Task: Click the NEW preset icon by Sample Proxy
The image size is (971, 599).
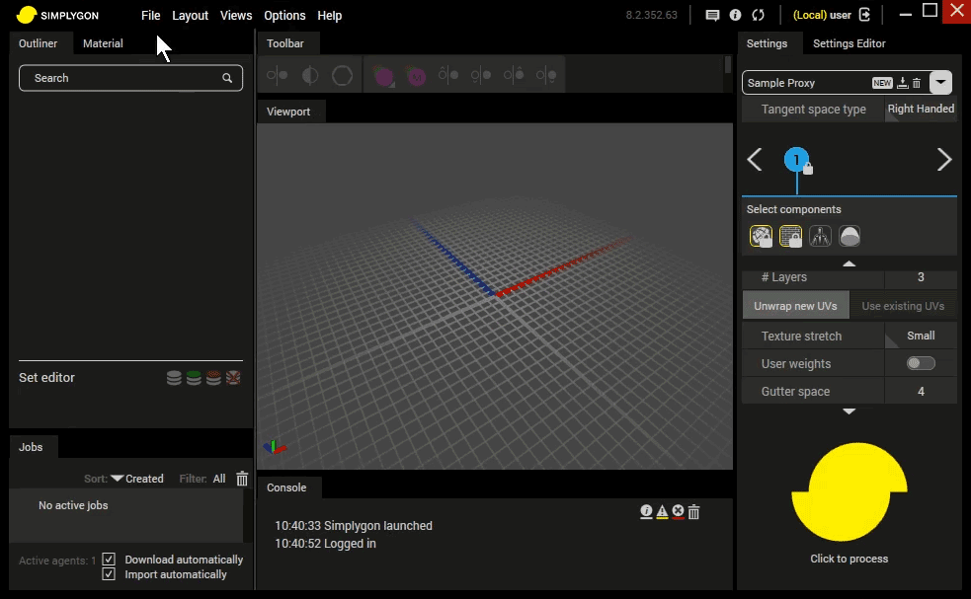Action: (882, 83)
